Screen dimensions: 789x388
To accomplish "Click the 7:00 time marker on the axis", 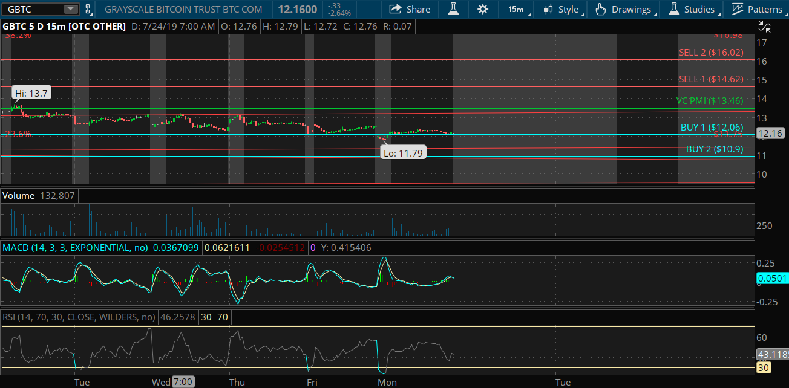I will (183, 382).
